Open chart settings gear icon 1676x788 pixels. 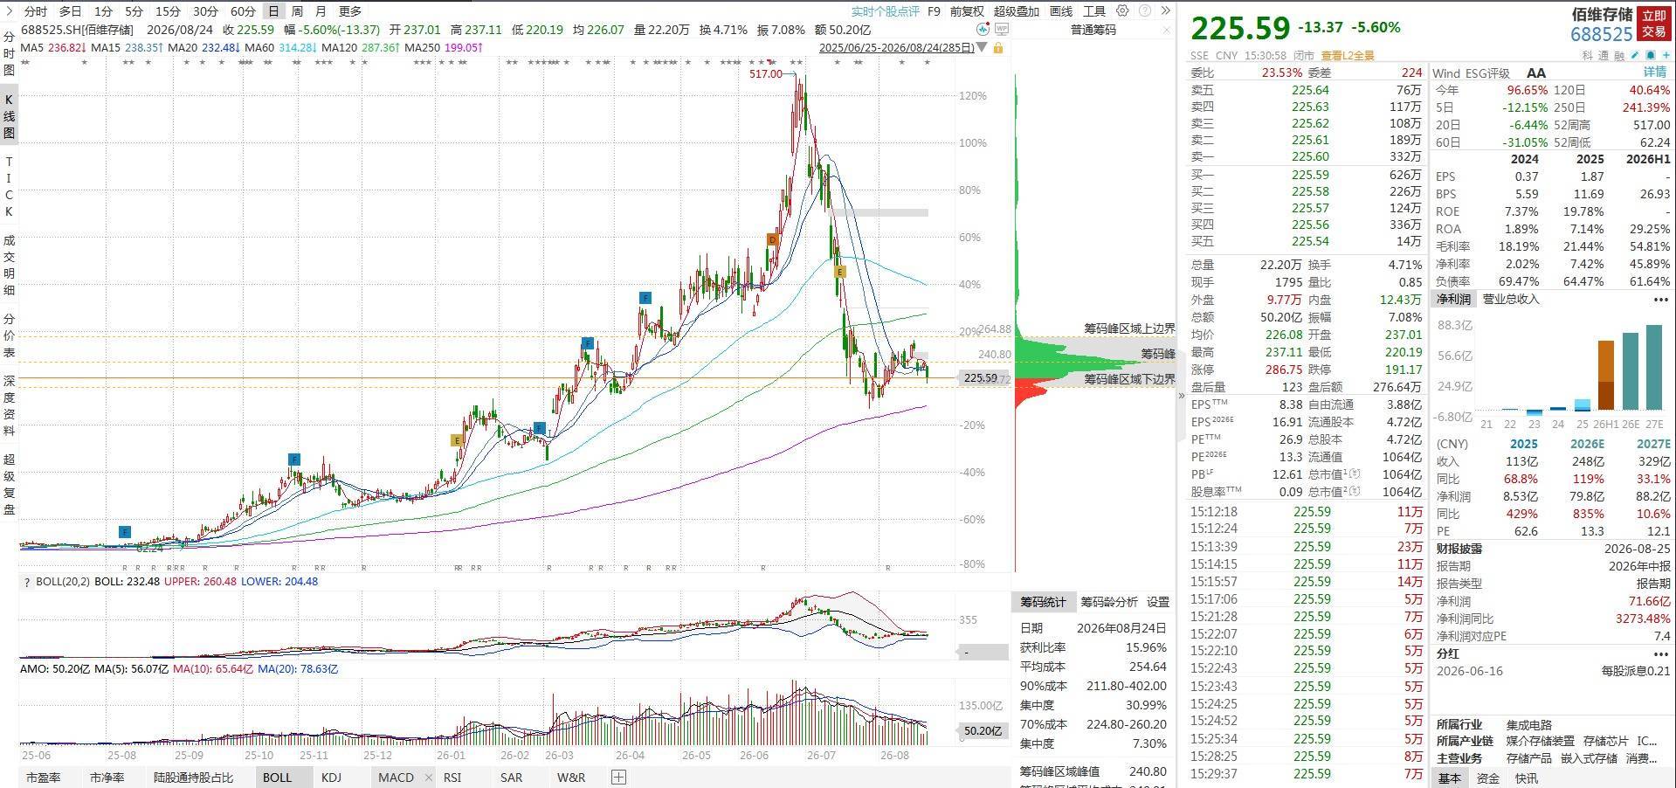[x=1122, y=10]
